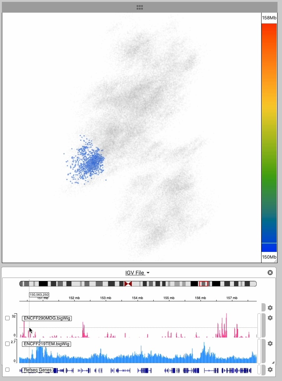The height and width of the screenshot is (381, 282).
Task: Open settings gear for ENCFF290MDG.bigWig track
Action: pos(270,318)
